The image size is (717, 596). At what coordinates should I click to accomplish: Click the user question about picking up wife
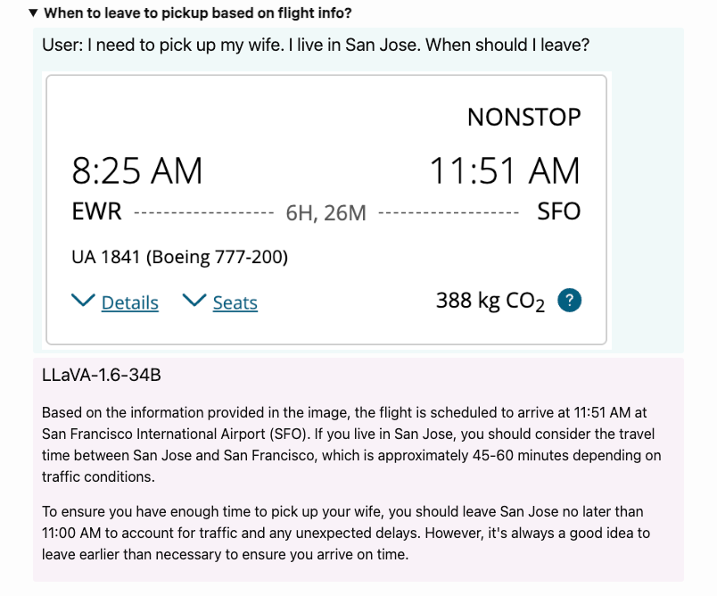coord(316,45)
